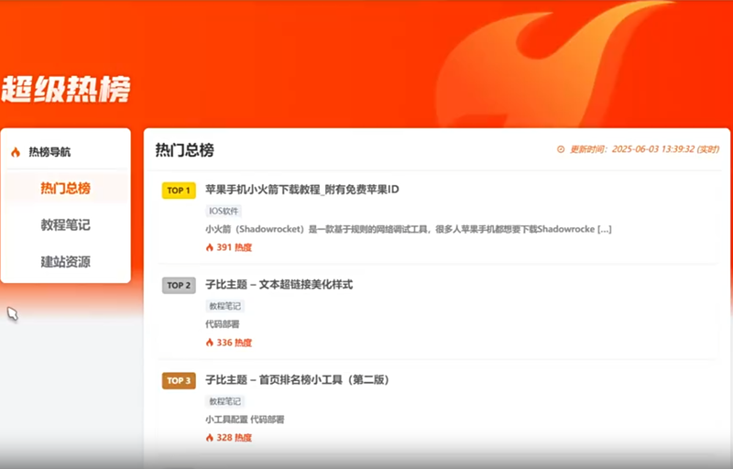733x469 pixels.
Task: Select the 热门总榜 sidebar item
Action: [x=65, y=188]
